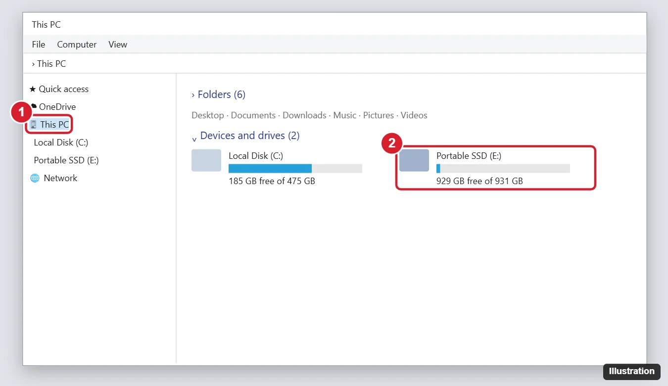The height and width of the screenshot is (386, 668).
Task: Open the Desktop folder link
Action: [x=208, y=115]
